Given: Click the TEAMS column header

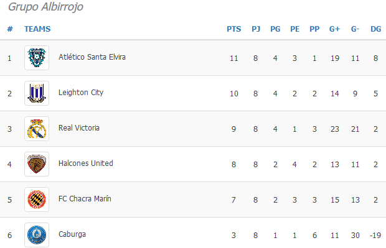Looking at the screenshot, I should (37, 29).
